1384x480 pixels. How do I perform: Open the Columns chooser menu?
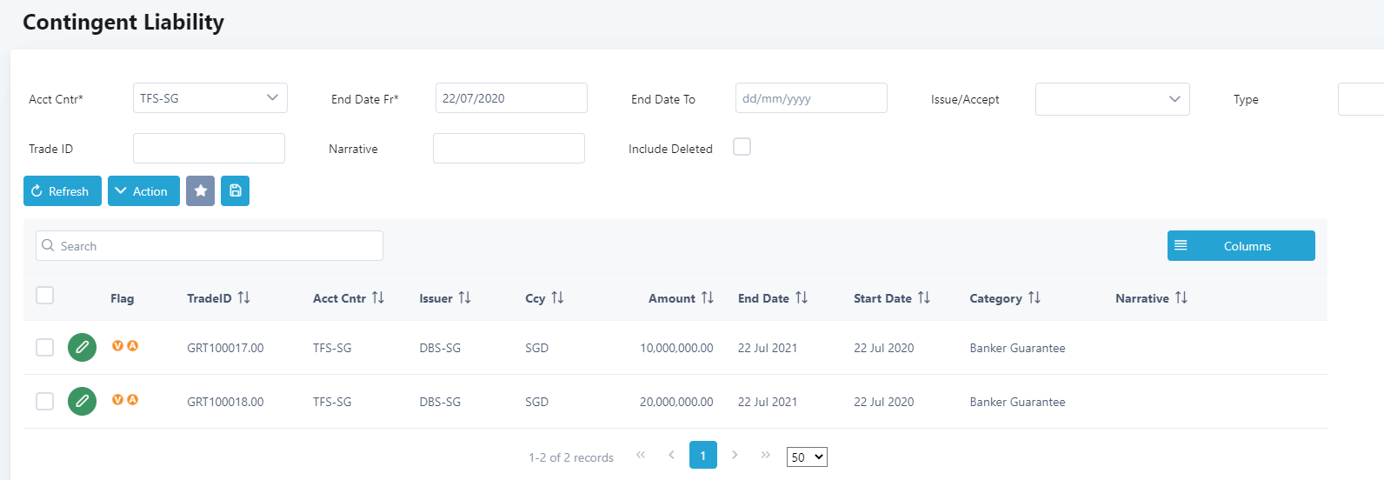point(1241,246)
